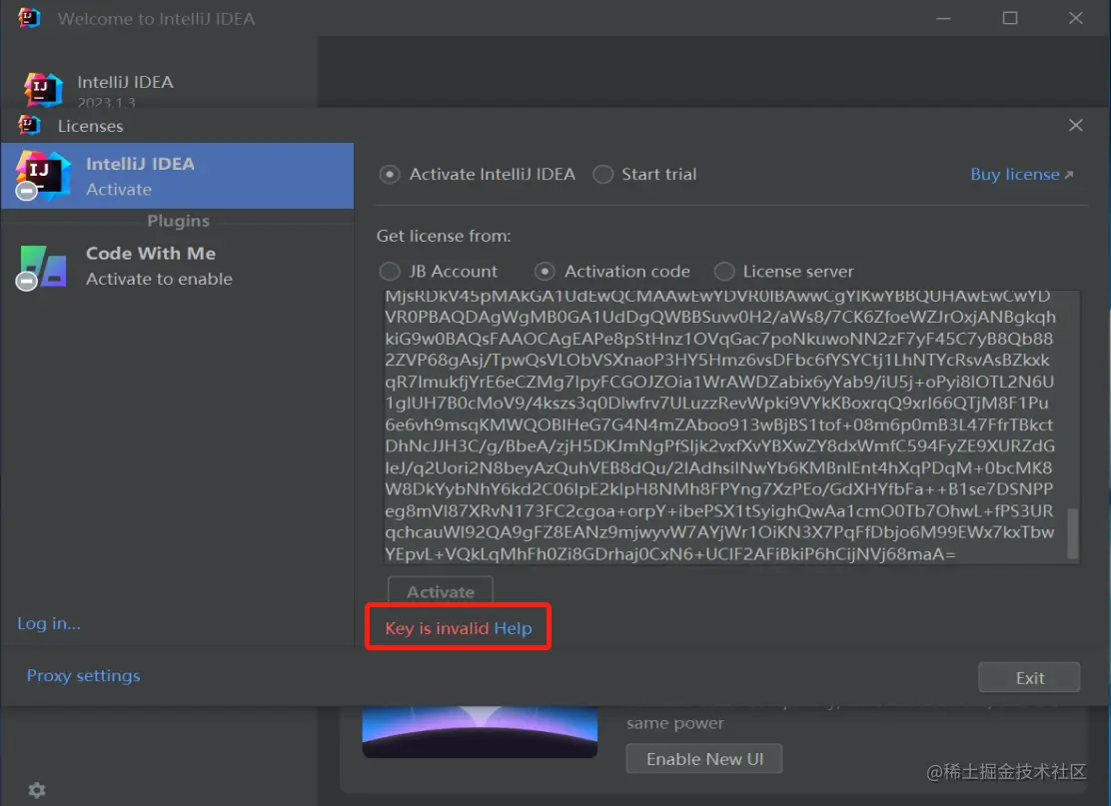Click the IntelliJ logo in Licenses title bar

click(28, 126)
